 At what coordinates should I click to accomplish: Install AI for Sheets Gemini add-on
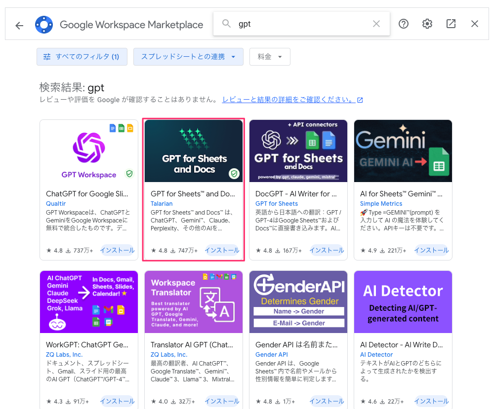pos(431,250)
